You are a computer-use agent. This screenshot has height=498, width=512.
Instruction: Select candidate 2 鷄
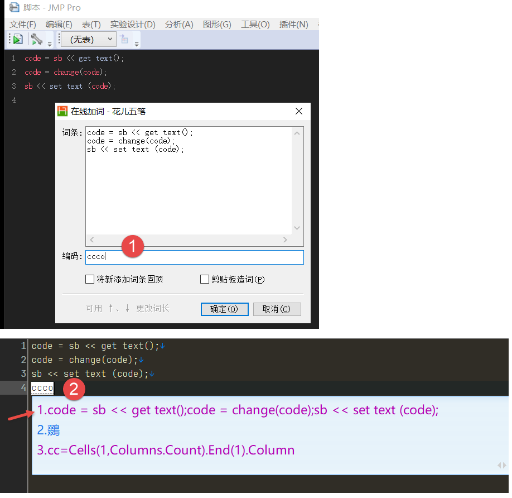tap(49, 430)
